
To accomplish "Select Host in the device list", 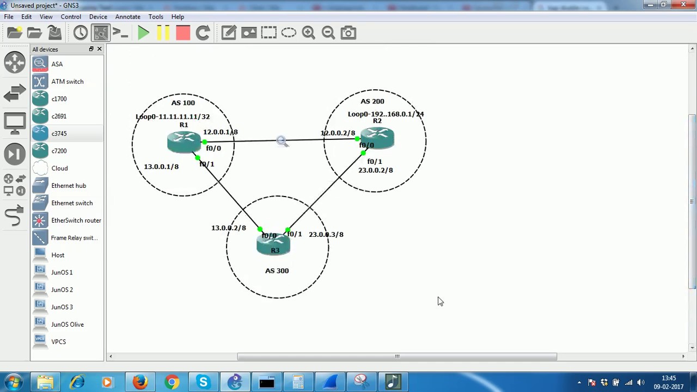I will (67, 255).
